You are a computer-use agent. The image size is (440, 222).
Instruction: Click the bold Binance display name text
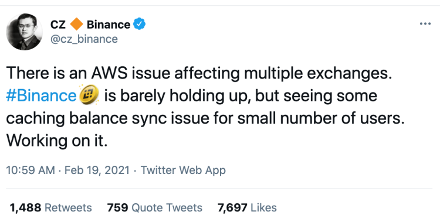pyautogui.click(x=109, y=25)
